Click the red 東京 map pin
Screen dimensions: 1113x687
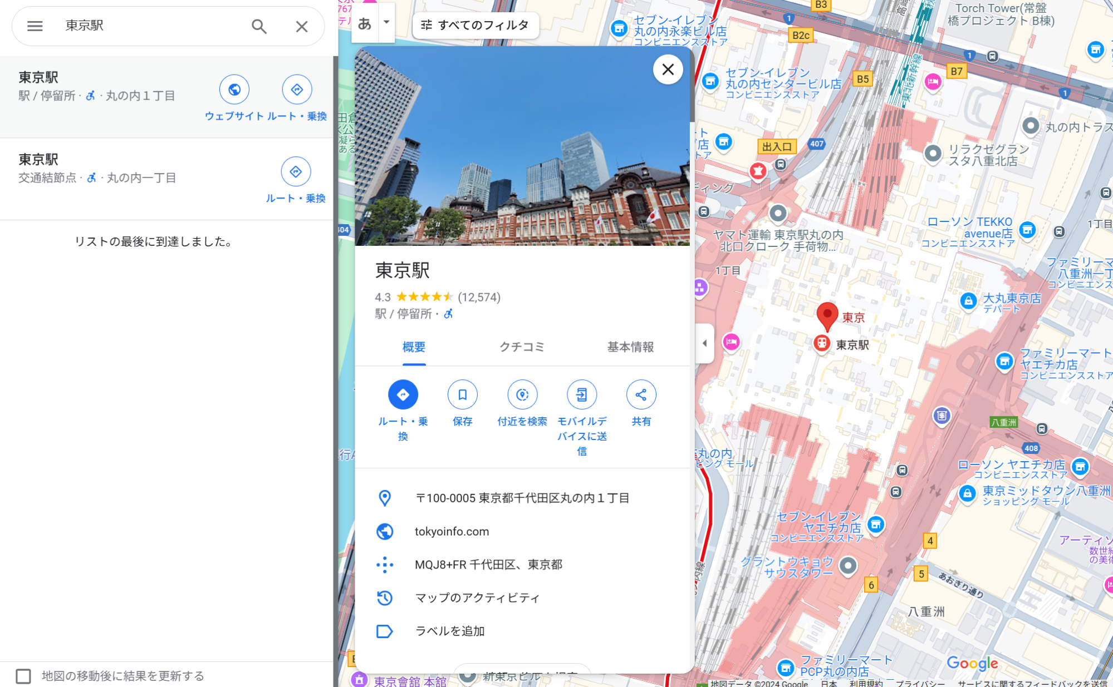[x=827, y=316]
